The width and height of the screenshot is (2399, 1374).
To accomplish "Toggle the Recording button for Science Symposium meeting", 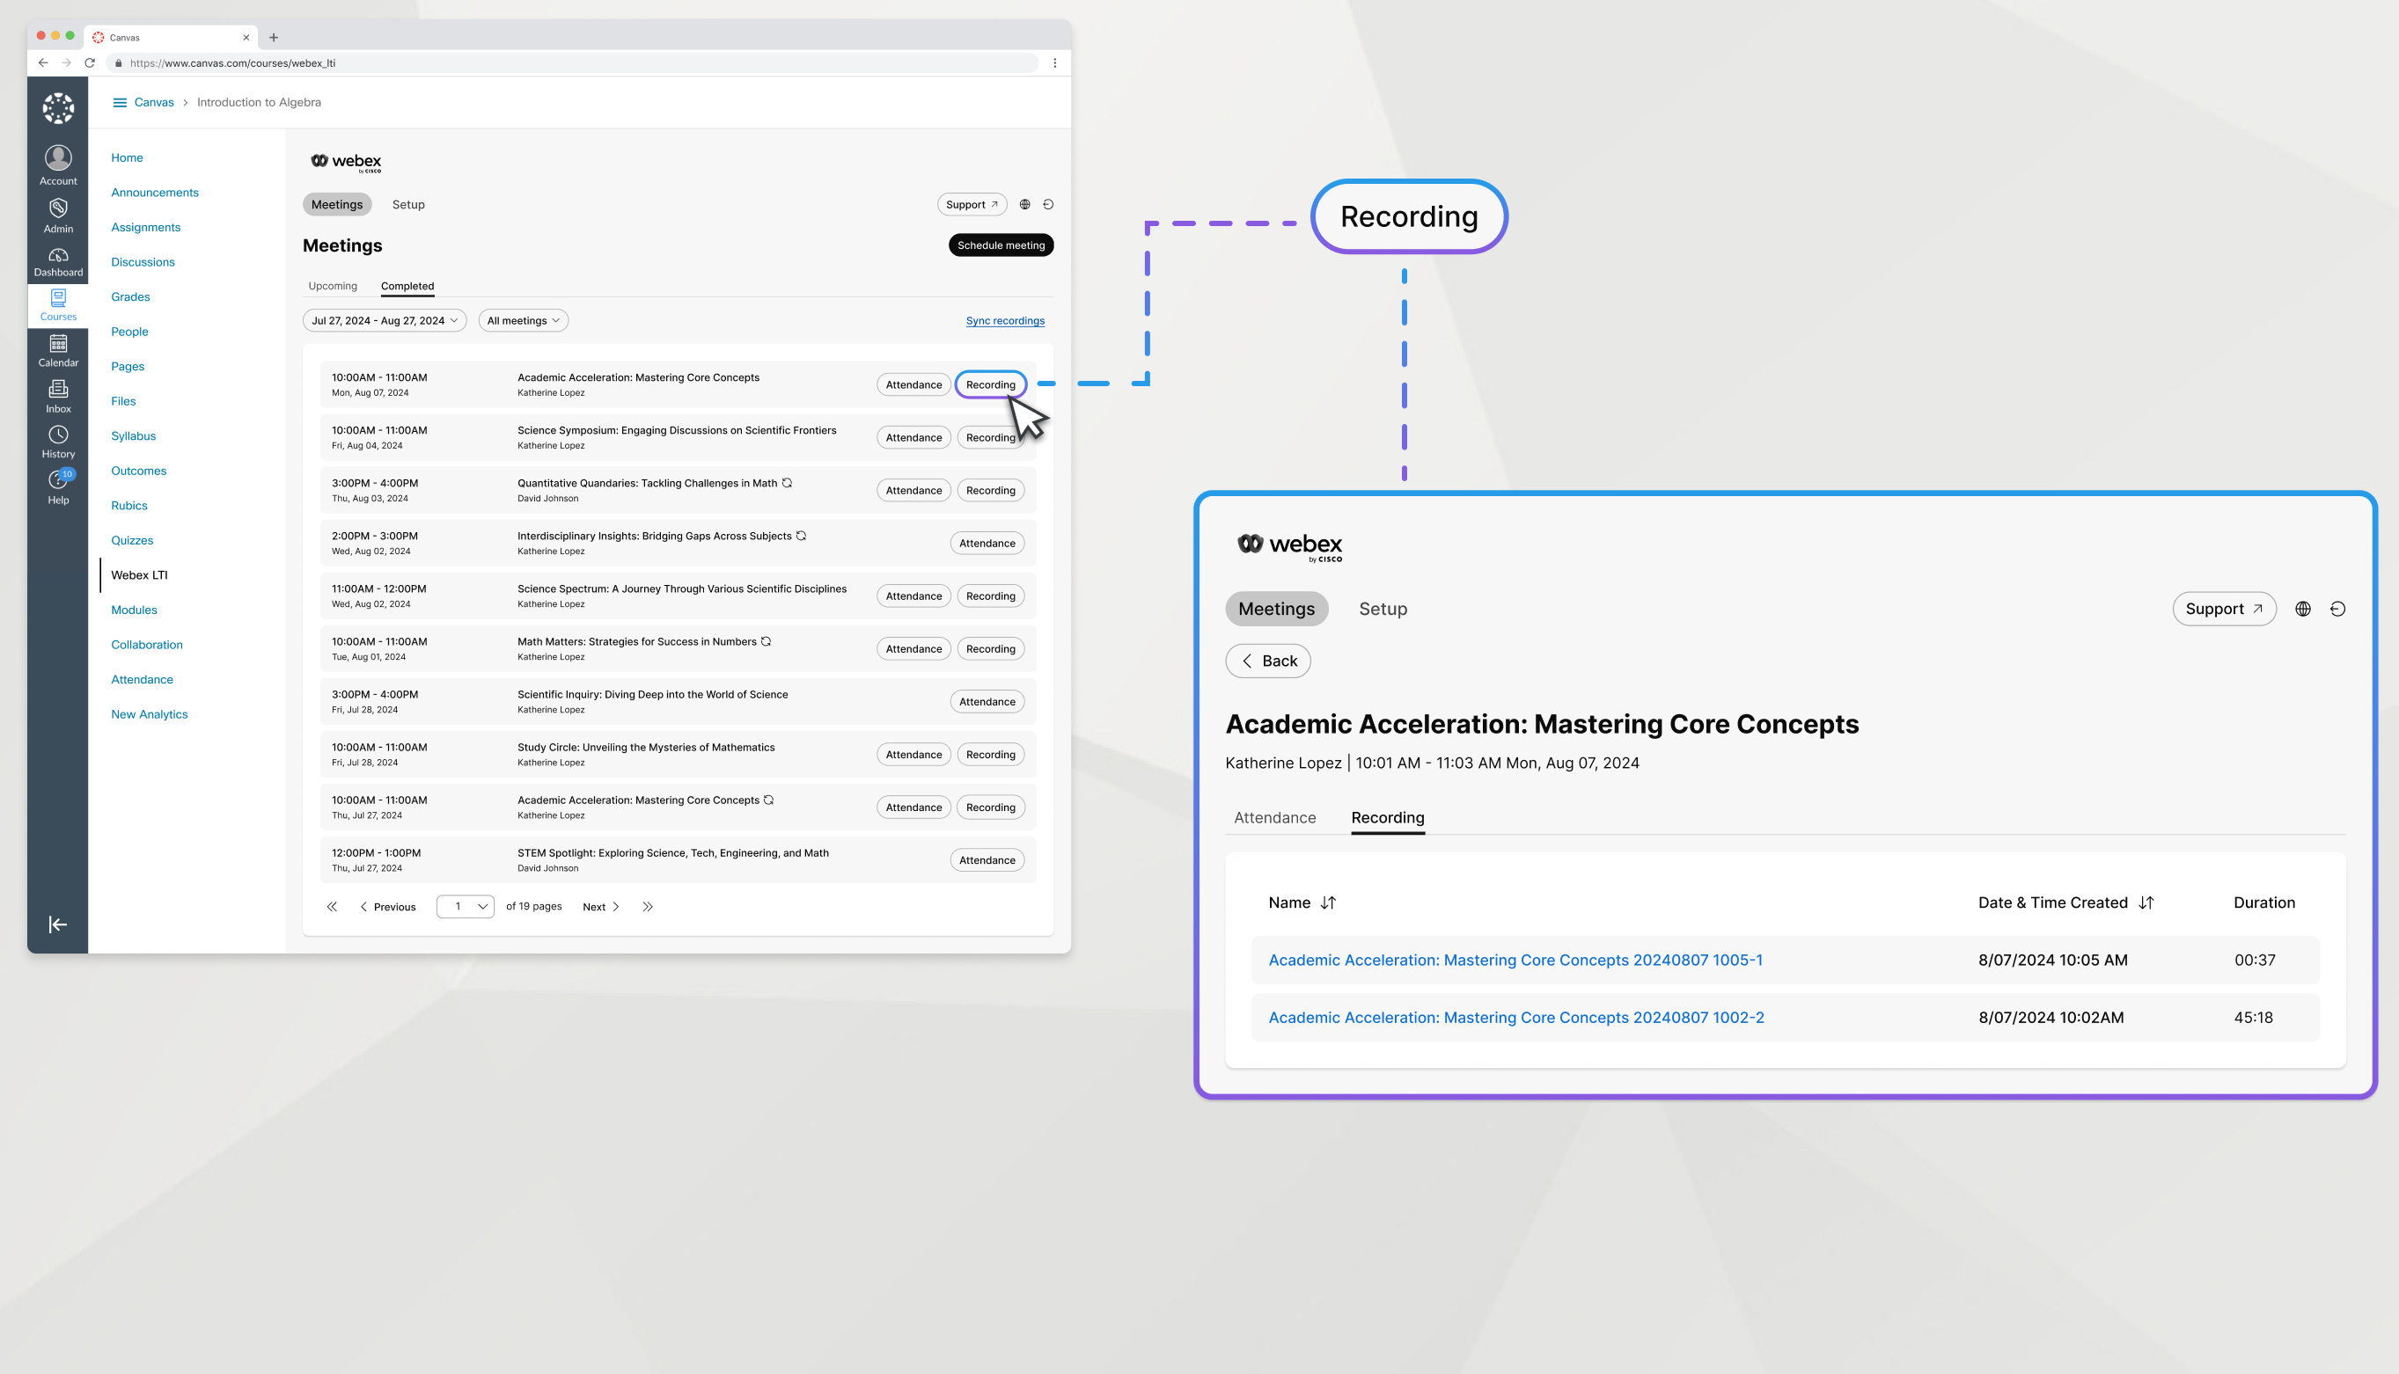I will pos(990,436).
